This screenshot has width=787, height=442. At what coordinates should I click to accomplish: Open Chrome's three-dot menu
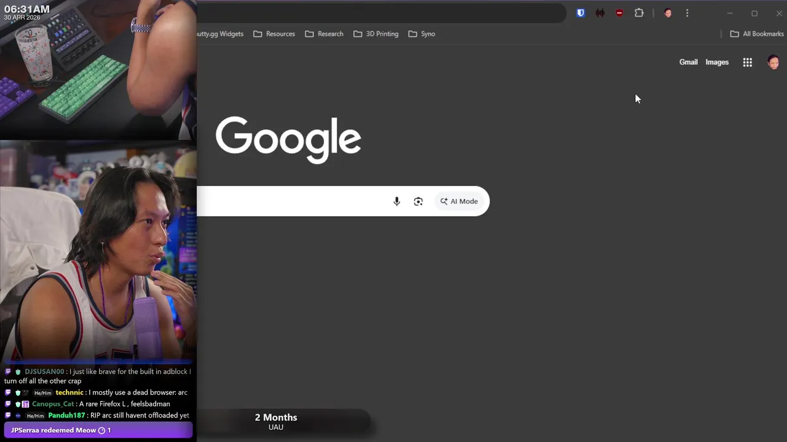pyautogui.click(x=687, y=13)
